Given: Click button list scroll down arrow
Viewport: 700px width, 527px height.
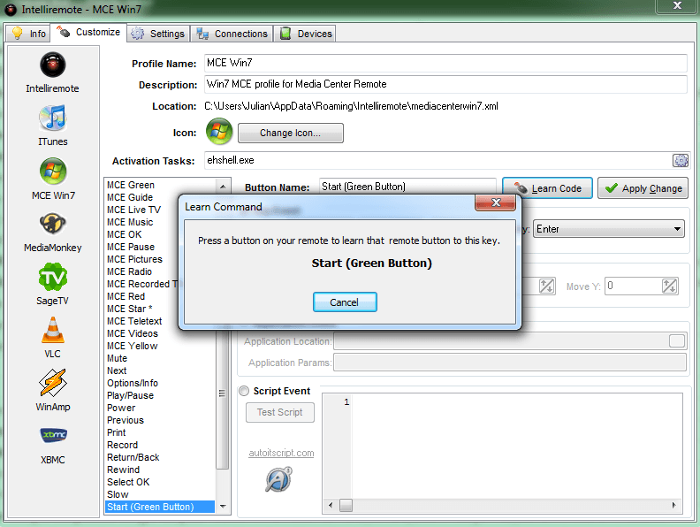Looking at the screenshot, I should tap(223, 507).
